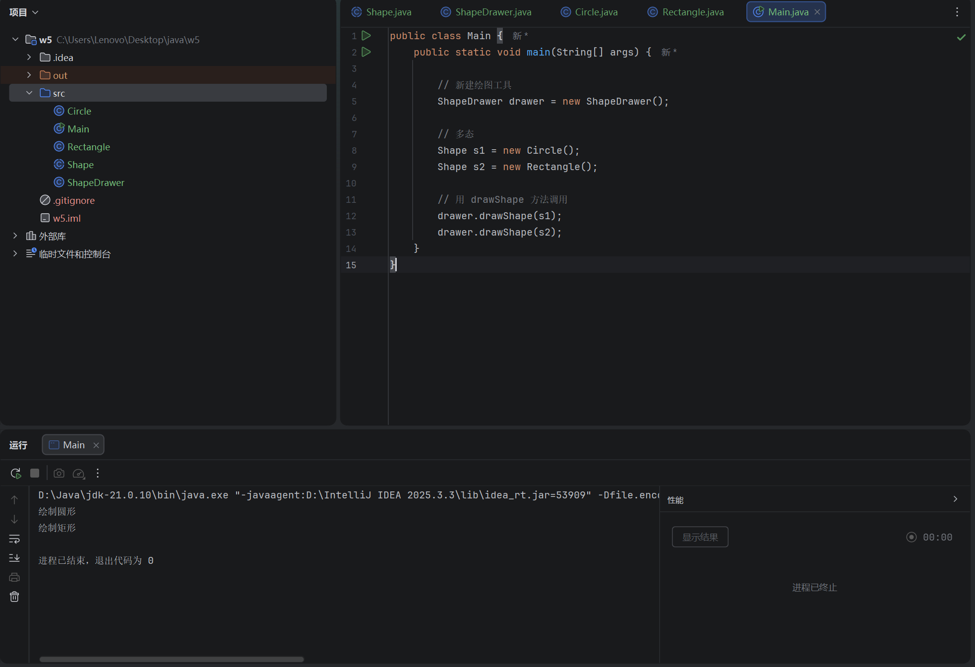Click the 显示结果 button

700,537
